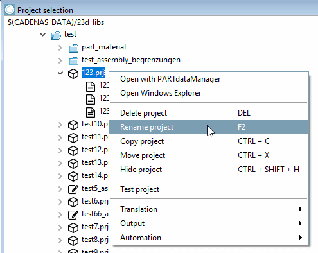Expand the part_material folder
This screenshot has height=253, width=318.
[60, 48]
